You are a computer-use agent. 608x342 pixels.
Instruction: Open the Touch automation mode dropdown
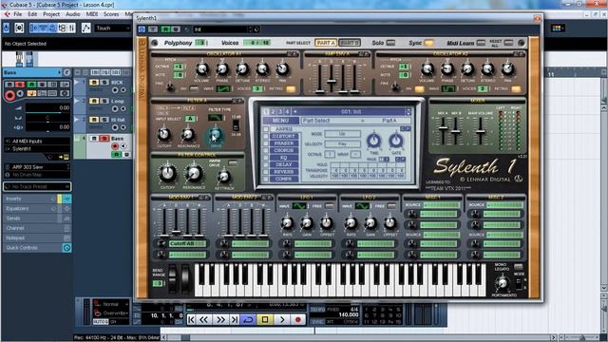coord(112,28)
